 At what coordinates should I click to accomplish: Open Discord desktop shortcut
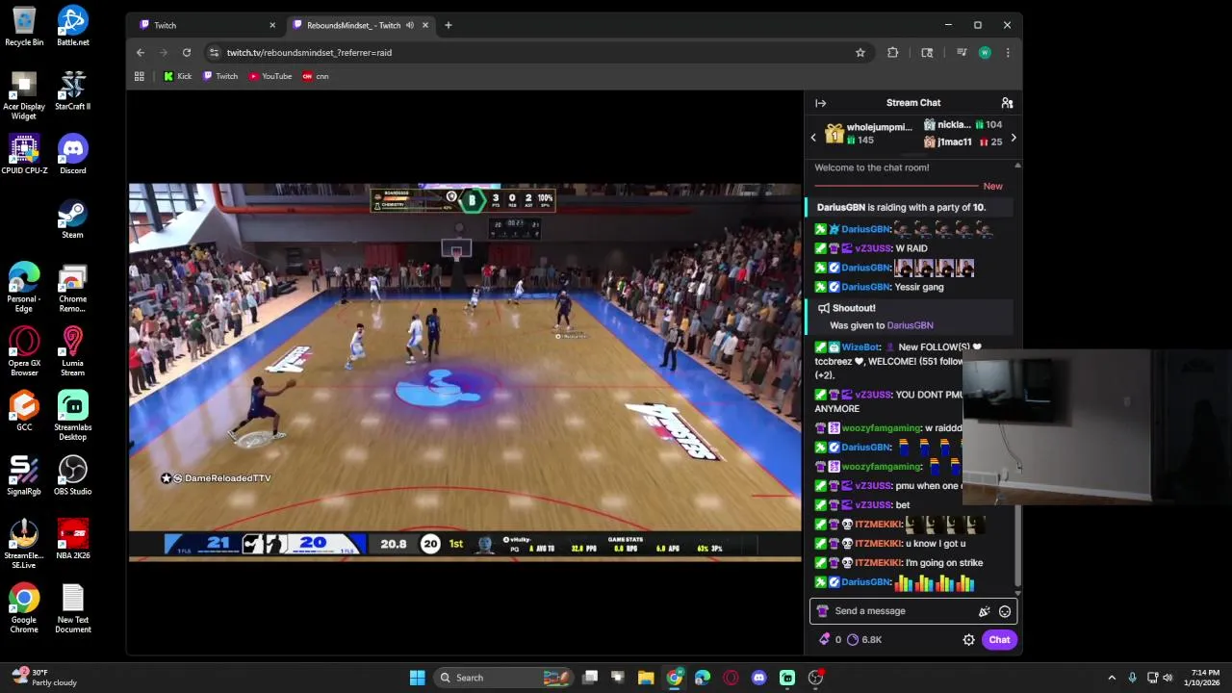[72, 155]
